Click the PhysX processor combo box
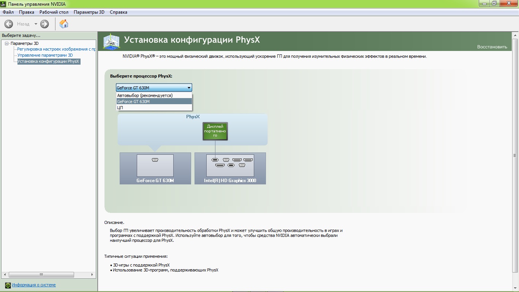 point(154,88)
